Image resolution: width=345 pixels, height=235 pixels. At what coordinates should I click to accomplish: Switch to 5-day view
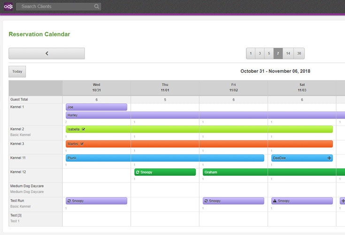click(269, 53)
